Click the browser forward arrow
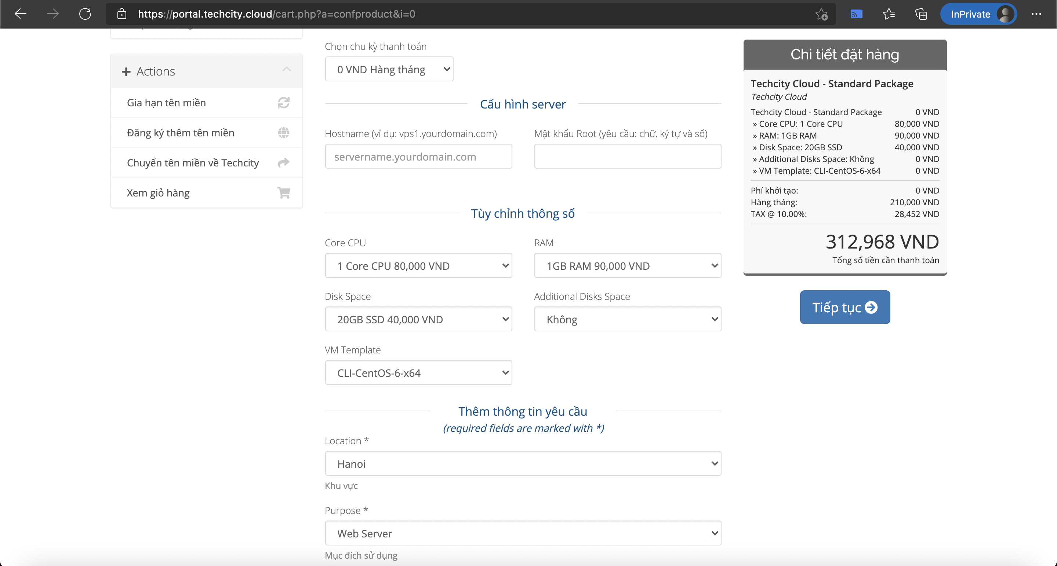The image size is (1057, 566). [52, 14]
